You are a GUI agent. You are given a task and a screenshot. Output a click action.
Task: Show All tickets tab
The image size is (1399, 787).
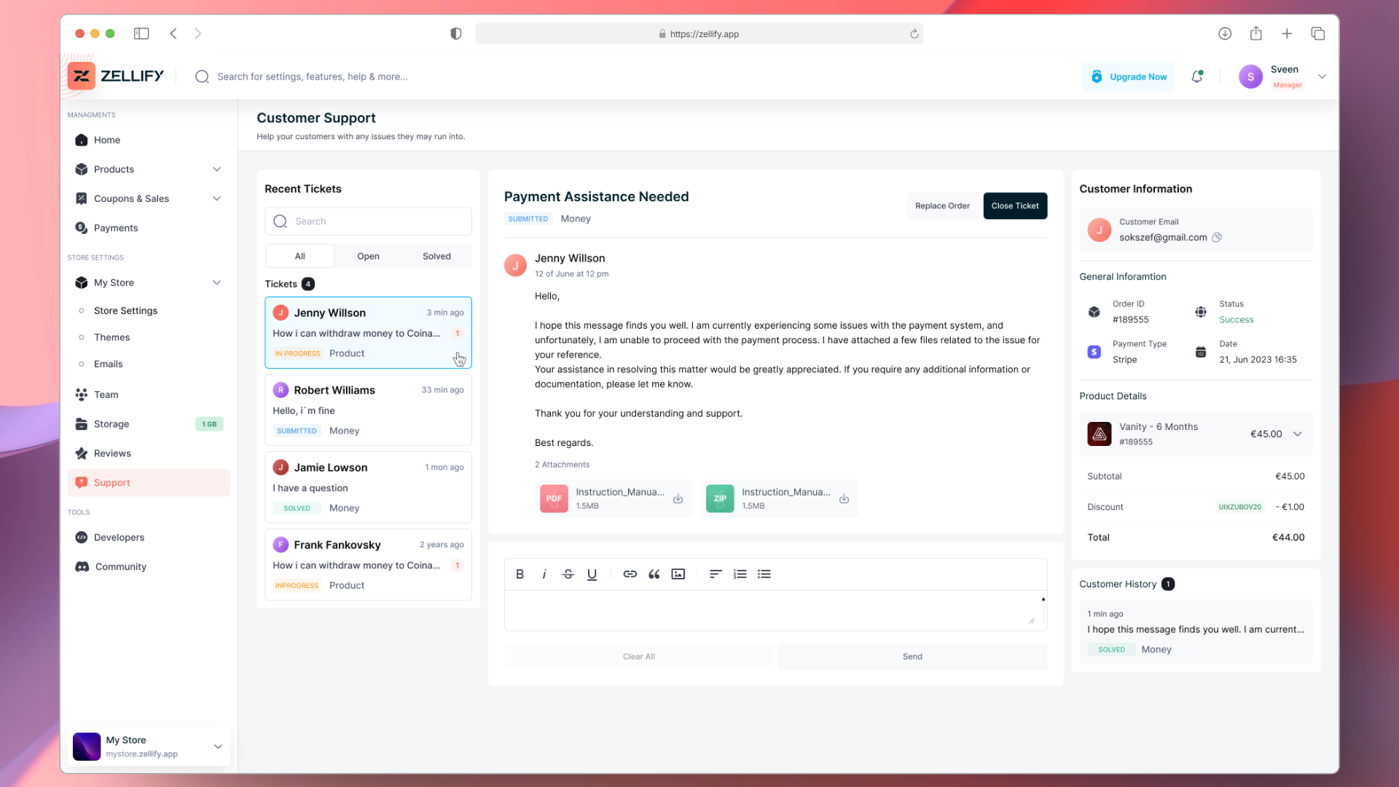click(x=300, y=257)
